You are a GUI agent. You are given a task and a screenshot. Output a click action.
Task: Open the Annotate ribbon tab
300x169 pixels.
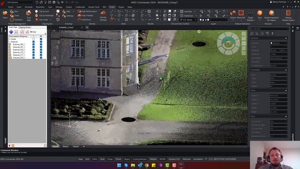click(29, 7)
